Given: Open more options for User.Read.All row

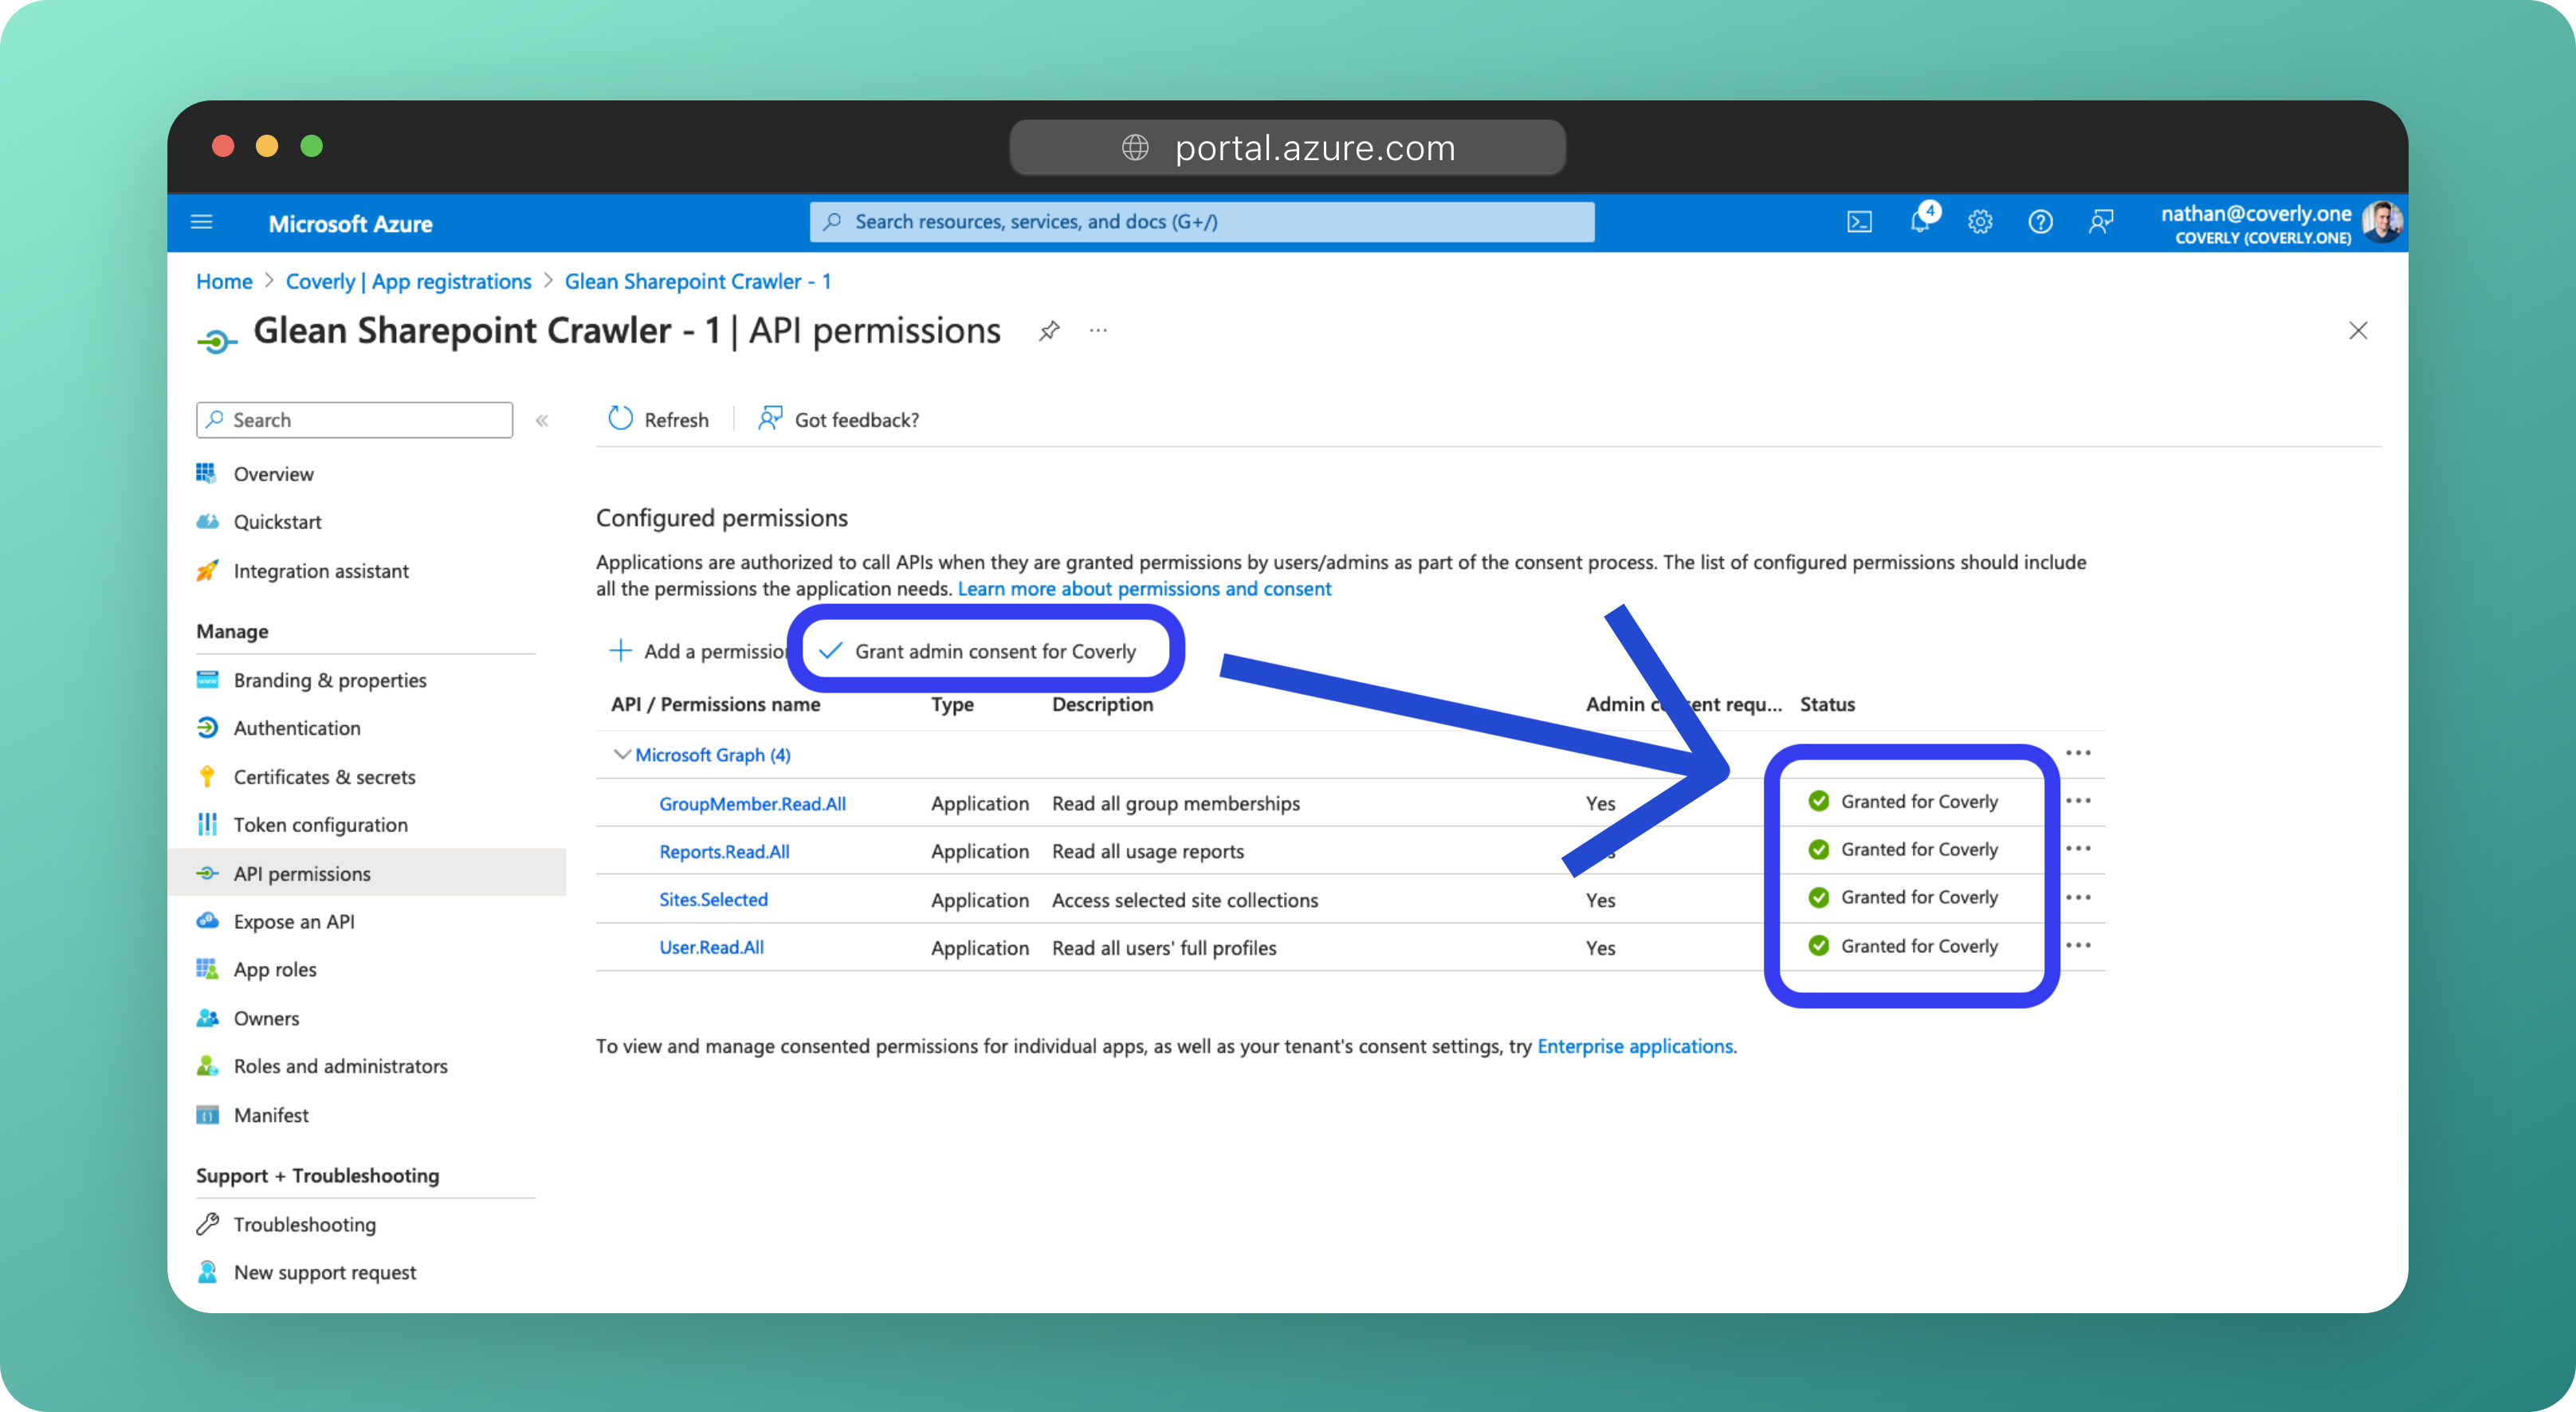Looking at the screenshot, I should point(2078,946).
